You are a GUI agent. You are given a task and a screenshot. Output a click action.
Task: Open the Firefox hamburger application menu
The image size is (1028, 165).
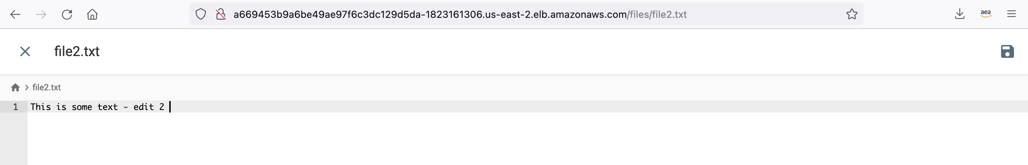tap(1011, 14)
